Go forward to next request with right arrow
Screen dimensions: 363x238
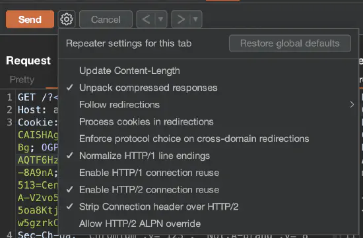pos(181,19)
